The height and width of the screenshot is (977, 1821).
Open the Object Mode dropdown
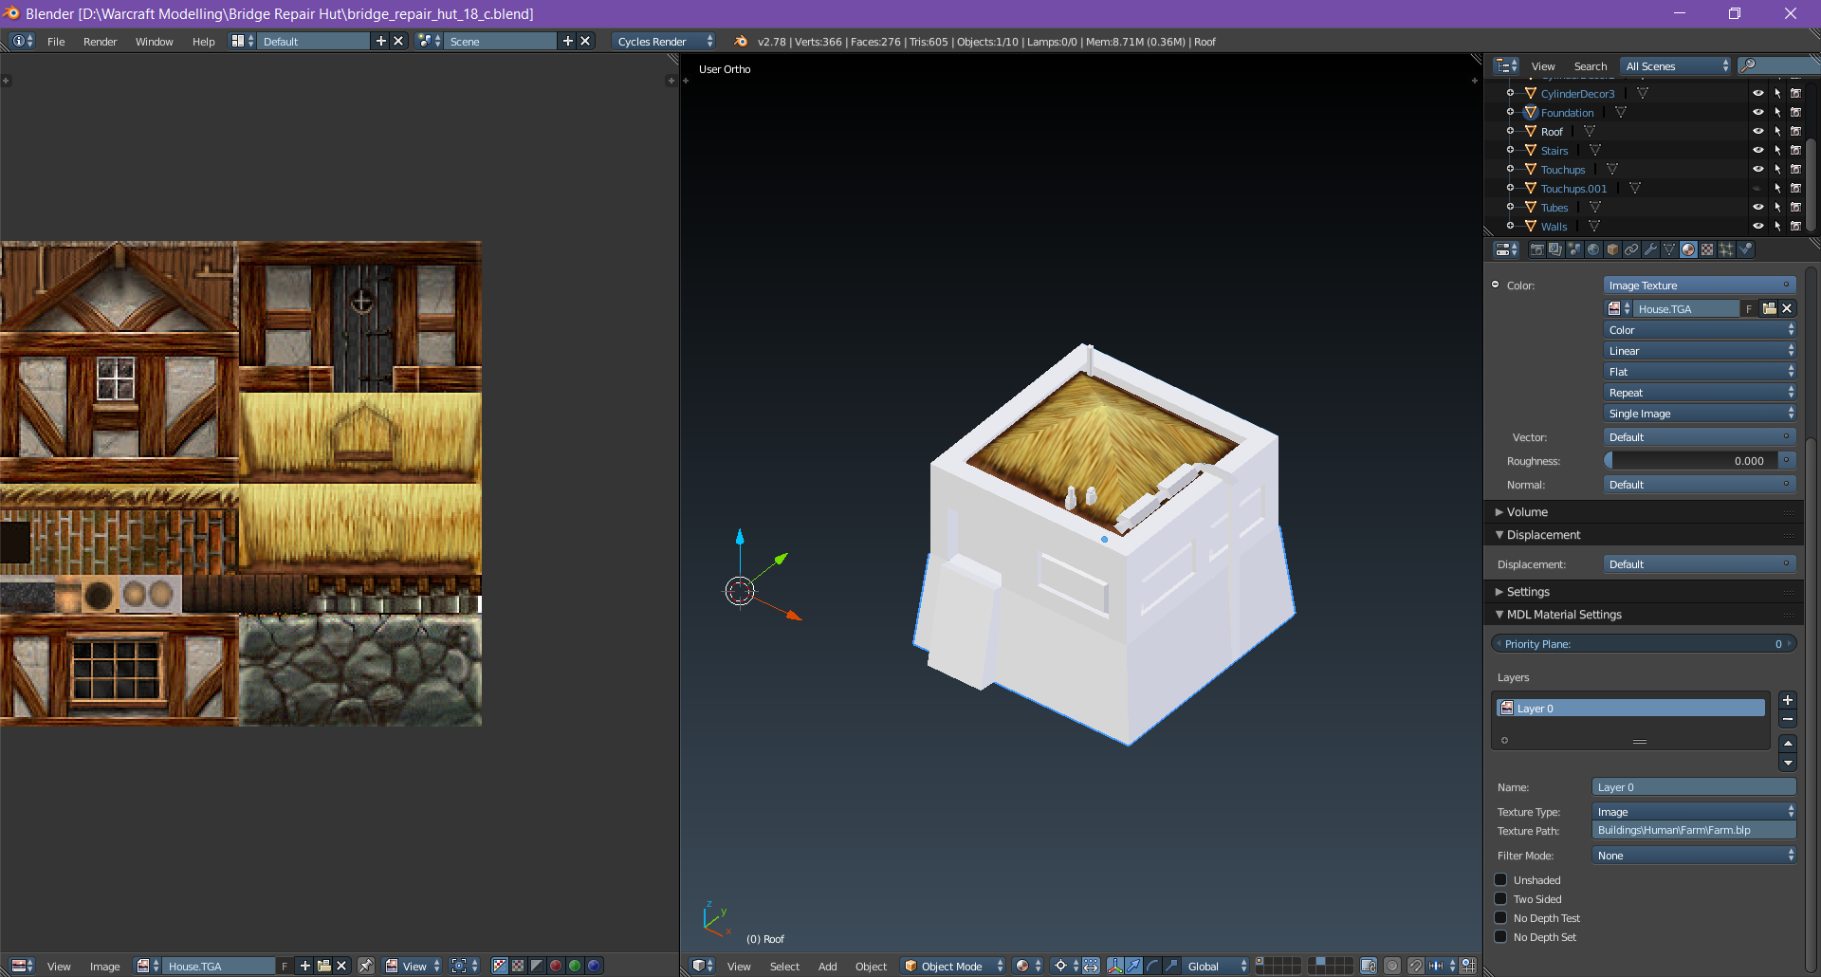[x=952, y=966]
